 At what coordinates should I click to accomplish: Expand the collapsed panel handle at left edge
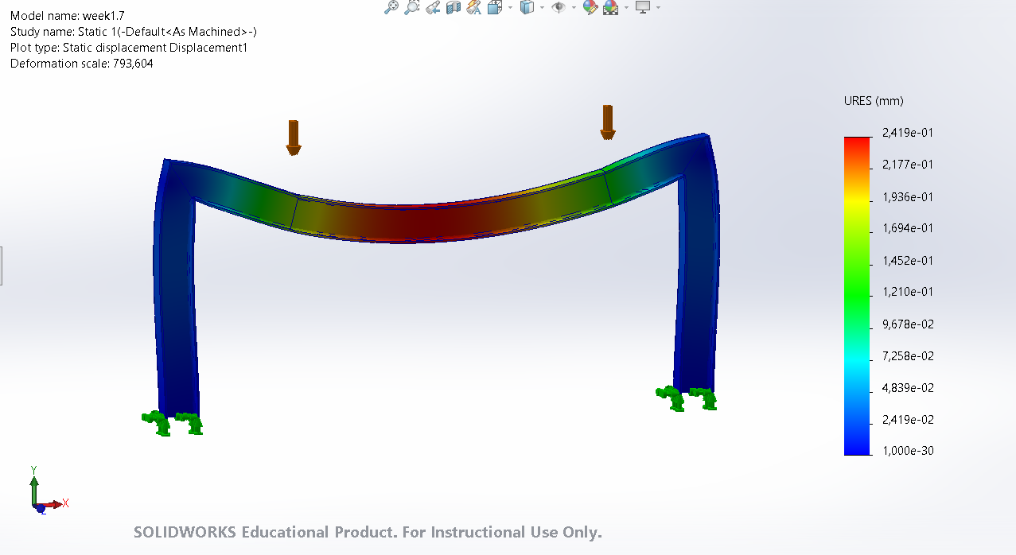(x=2, y=266)
